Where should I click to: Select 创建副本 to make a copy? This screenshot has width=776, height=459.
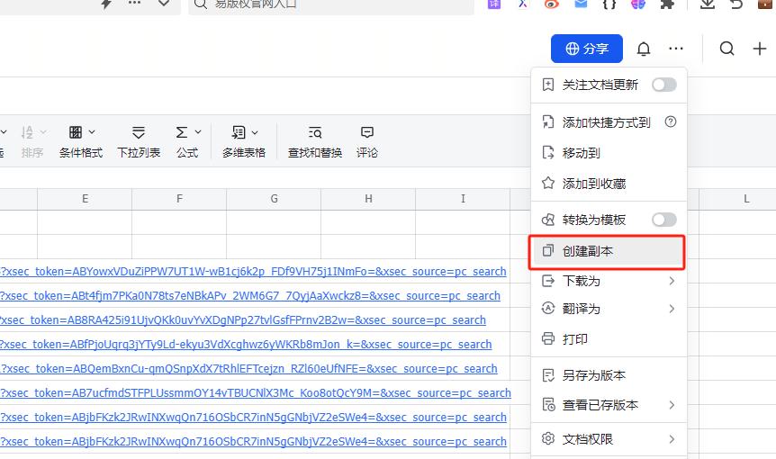tap(607, 251)
